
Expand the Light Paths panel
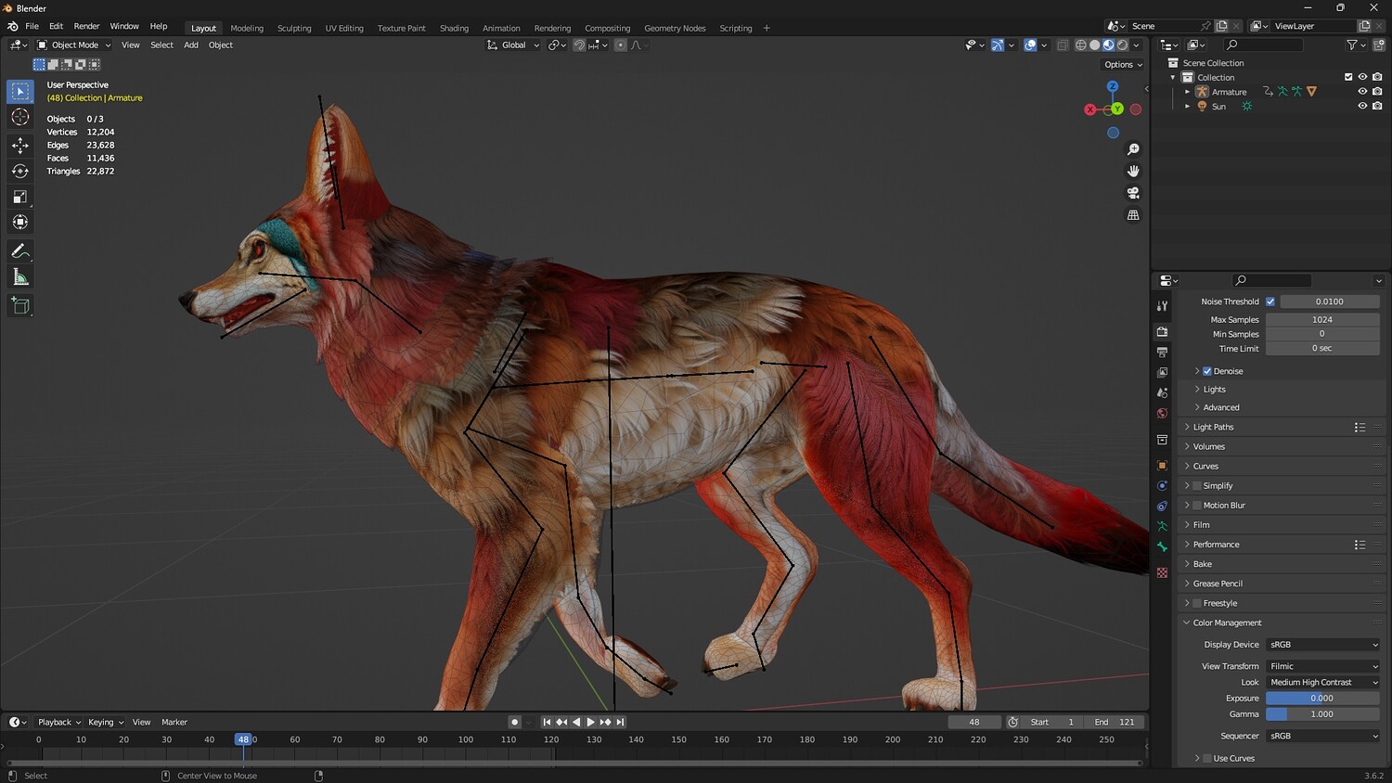tap(1213, 427)
